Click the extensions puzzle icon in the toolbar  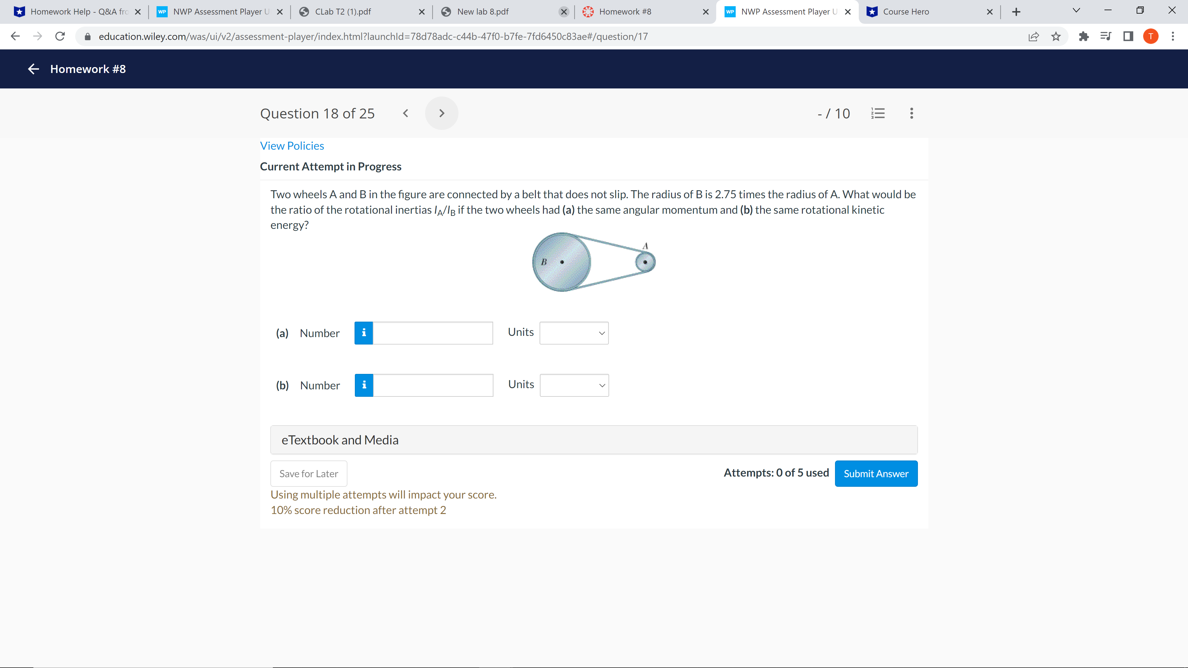coord(1084,36)
